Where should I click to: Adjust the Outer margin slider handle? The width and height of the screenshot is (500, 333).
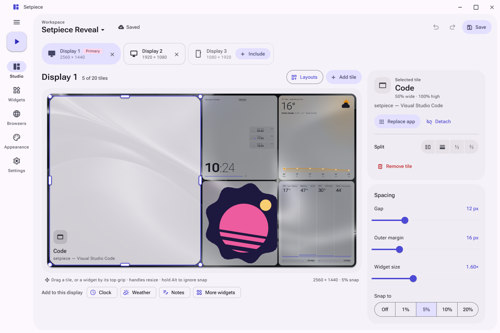click(x=400, y=249)
